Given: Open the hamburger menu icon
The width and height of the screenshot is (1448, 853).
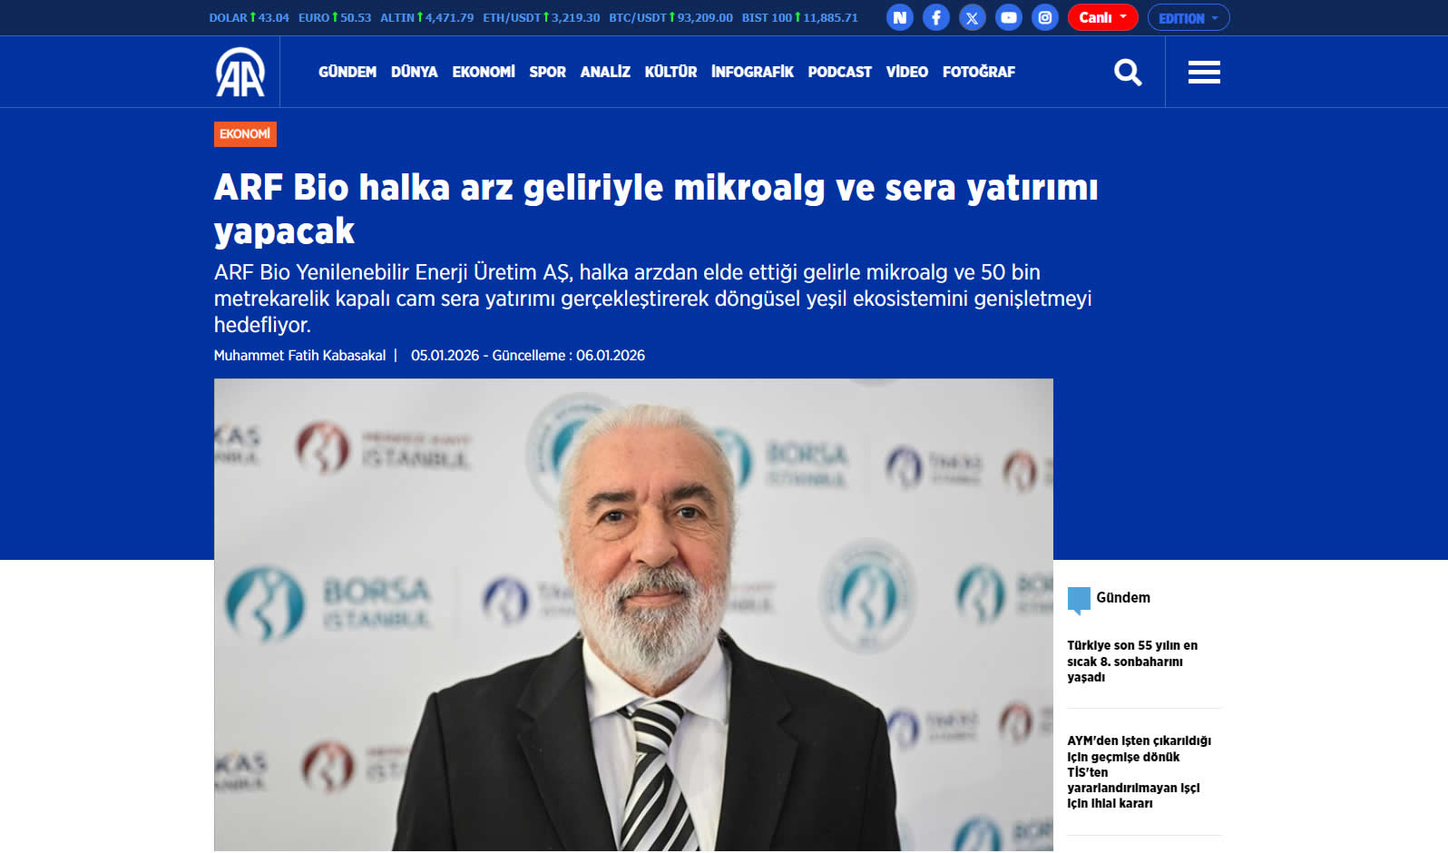Looking at the screenshot, I should coord(1204,73).
